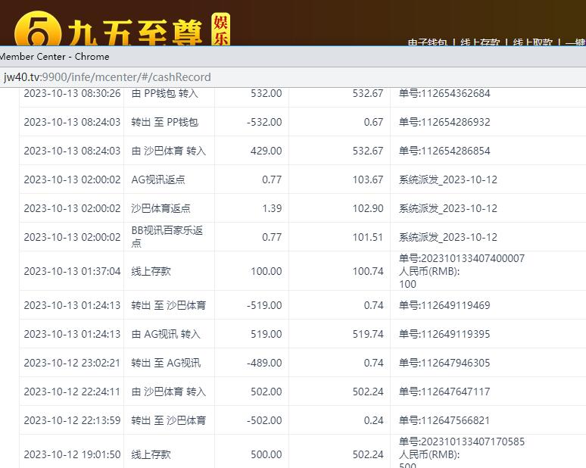The image size is (586, 468).
Task: Click 系统派发_2023-10-12 in the 沙巴体育返点 row
Action: tap(448, 208)
